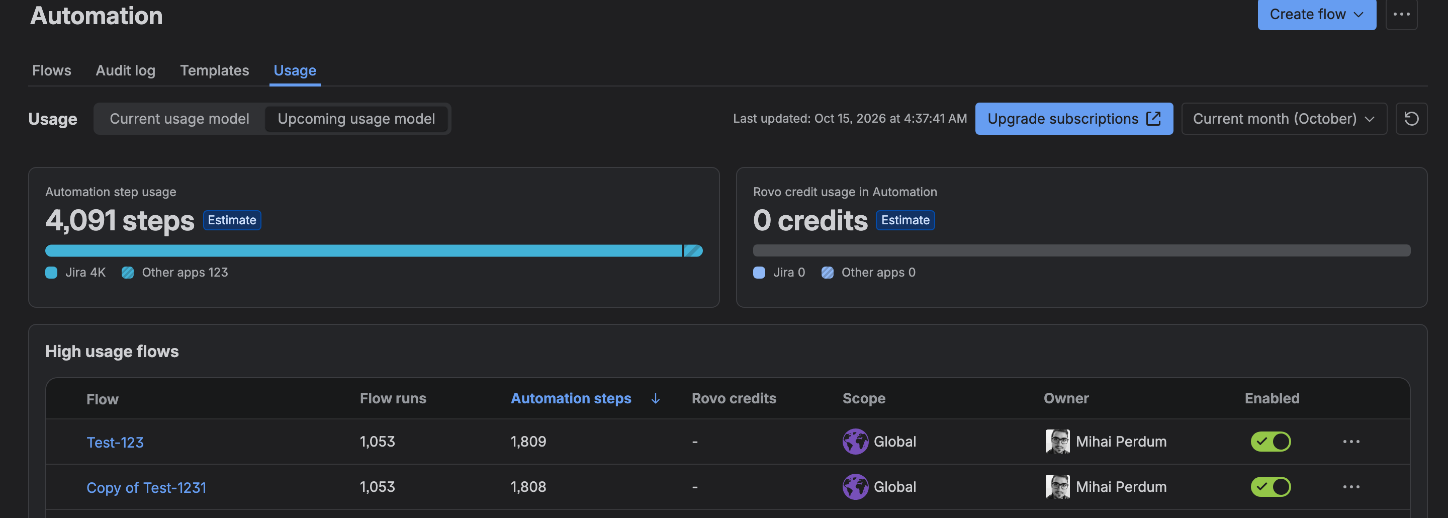Click the Rovo credit usage progress bar
The image size is (1448, 518).
[x=1081, y=251]
